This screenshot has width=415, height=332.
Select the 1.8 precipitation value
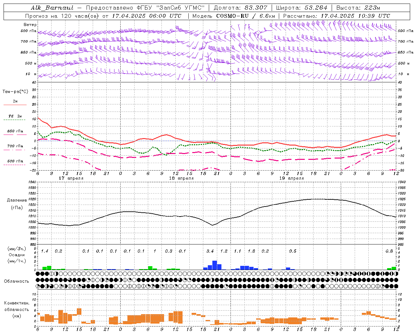tap(251, 251)
